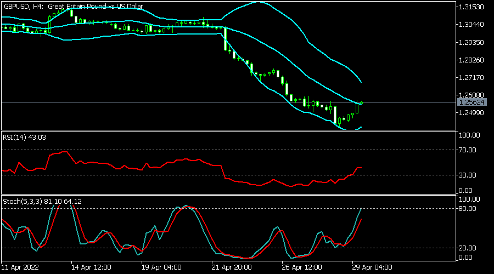Image resolution: width=494 pixels, height=274 pixels.
Task: Click the Stochastic 20.00 level label
Action: 468,248
